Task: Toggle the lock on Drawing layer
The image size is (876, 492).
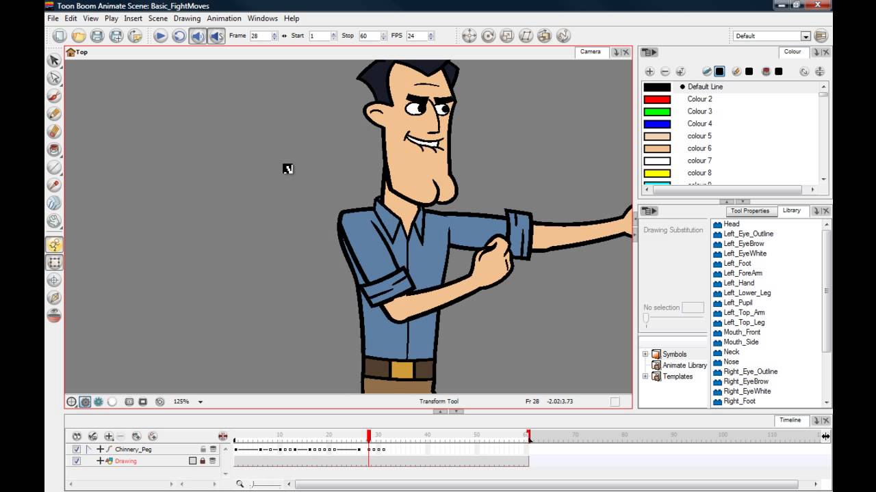Action: click(x=203, y=461)
